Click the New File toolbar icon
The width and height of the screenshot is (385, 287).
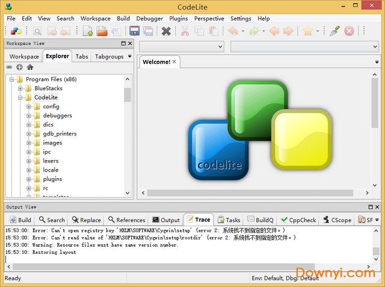click(x=88, y=31)
